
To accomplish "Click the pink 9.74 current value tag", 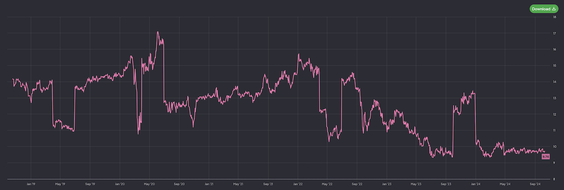I will 546,157.
